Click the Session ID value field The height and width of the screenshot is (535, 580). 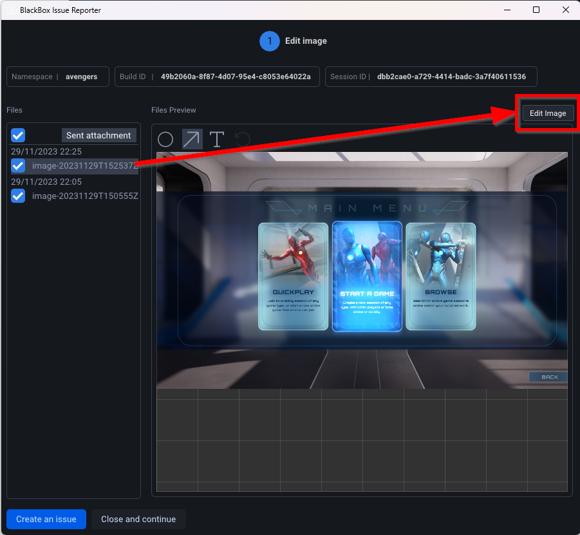pyautogui.click(x=431, y=77)
